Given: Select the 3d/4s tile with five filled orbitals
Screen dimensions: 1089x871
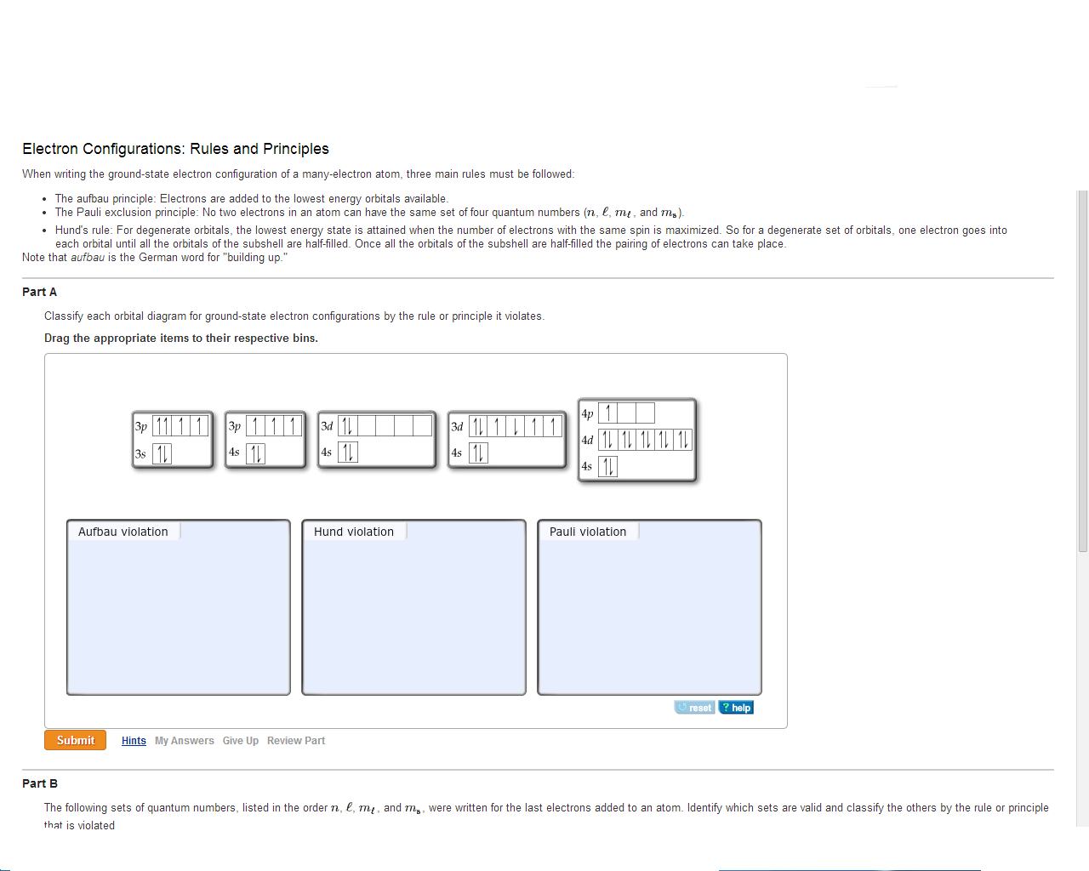Looking at the screenshot, I should 507,439.
